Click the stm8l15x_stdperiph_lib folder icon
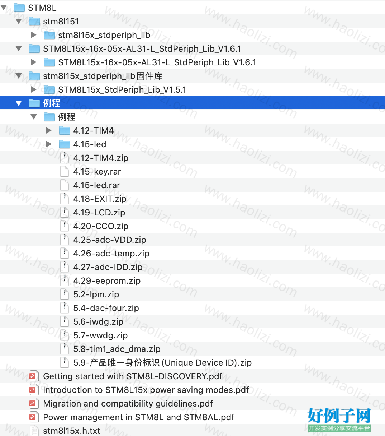 tap(49, 35)
